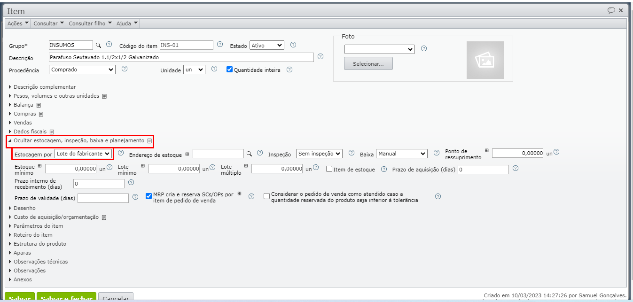The height and width of the screenshot is (302, 633).
Task: Click the Descrição text field
Action: point(181,57)
